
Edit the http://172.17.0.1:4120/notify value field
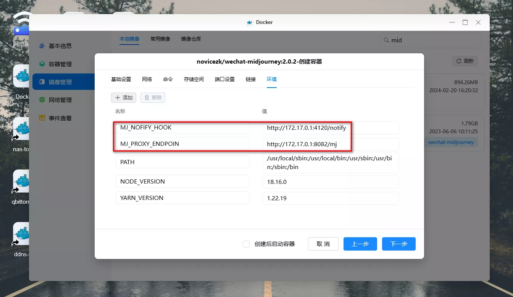tap(331, 128)
